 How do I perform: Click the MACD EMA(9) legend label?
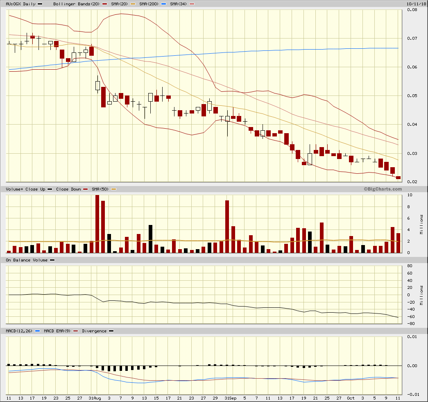(57, 331)
